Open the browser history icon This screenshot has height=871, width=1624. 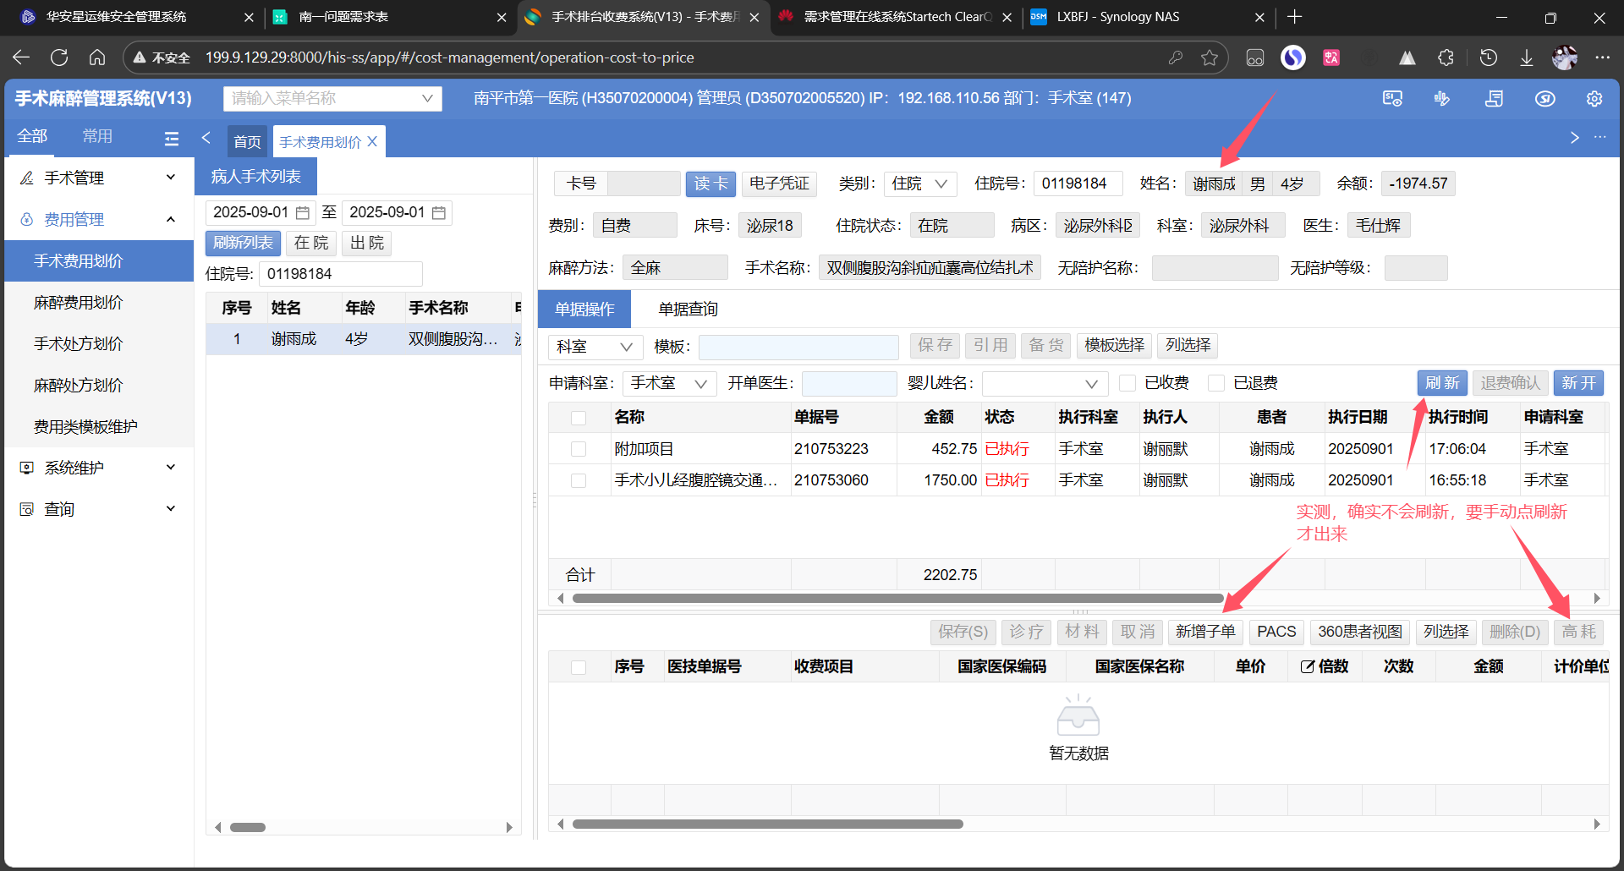coord(1489,58)
